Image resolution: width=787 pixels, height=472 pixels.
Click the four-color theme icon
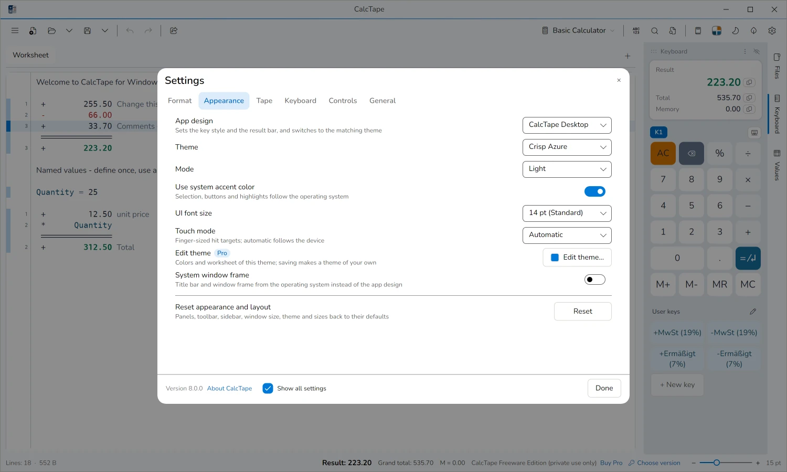pos(717,30)
